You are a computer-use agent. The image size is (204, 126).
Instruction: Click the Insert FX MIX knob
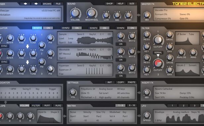(147, 93)
